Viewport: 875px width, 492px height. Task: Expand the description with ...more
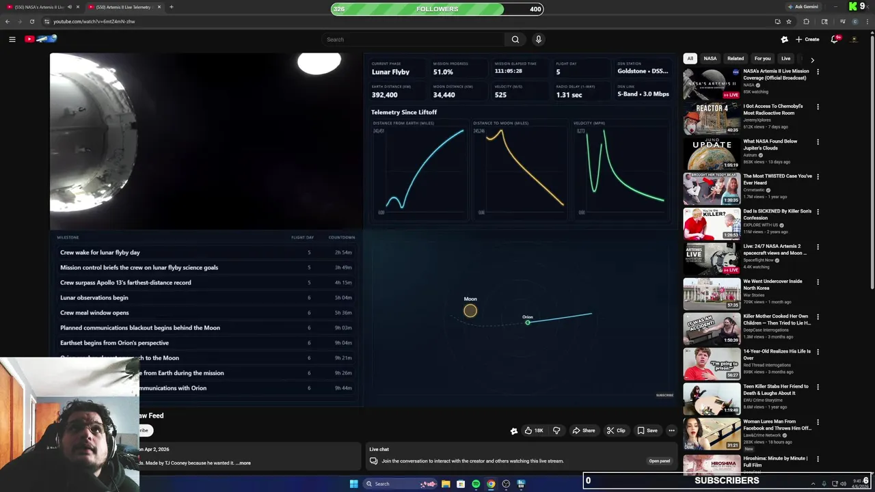tap(243, 463)
